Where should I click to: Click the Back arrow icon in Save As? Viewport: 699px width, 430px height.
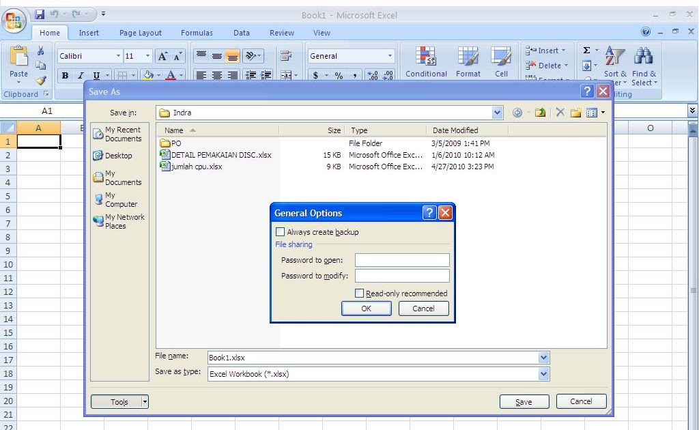(517, 113)
